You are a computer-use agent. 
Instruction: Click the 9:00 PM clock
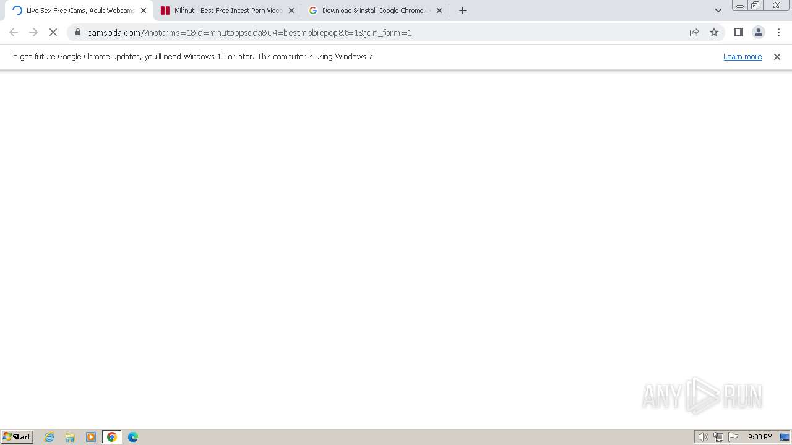pos(760,437)
